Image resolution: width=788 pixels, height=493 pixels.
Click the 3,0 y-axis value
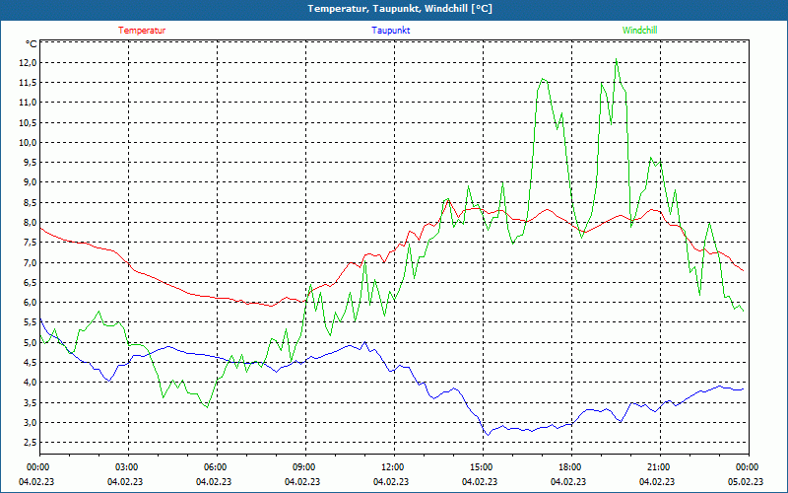pyautogui.click(x=30, y=423)
